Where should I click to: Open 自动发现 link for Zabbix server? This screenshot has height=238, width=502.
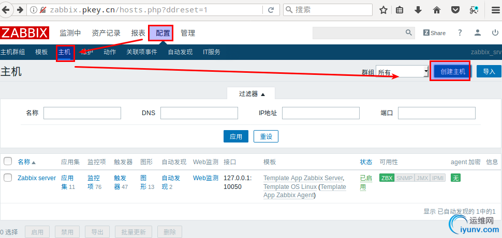click(171, 182)
